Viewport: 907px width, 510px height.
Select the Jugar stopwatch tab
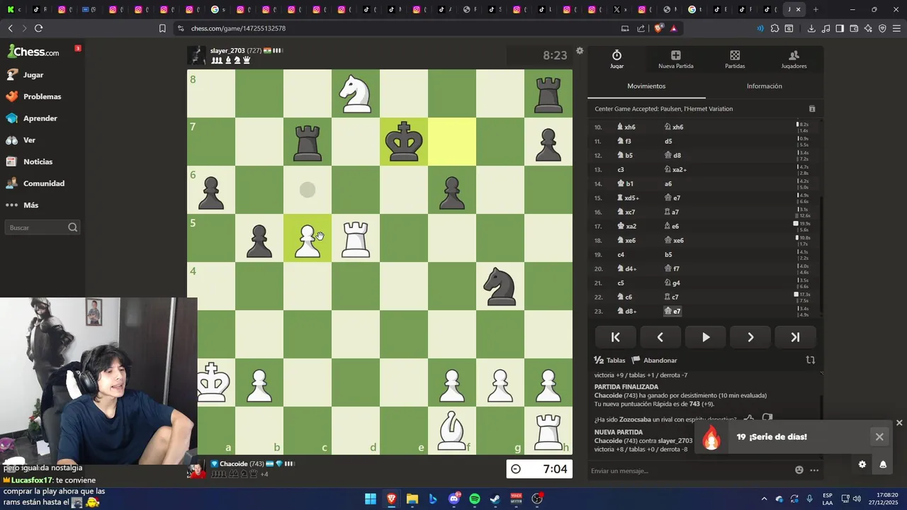[617, 59]
